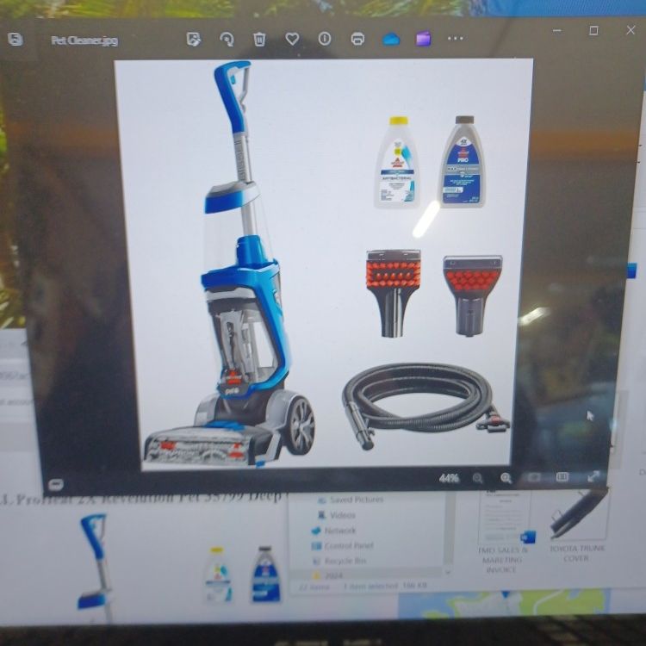The image size is (646, 646).
Task: Click the camera icon left of the actual size button
Action: pyautogui.click(x=534, y=477)
